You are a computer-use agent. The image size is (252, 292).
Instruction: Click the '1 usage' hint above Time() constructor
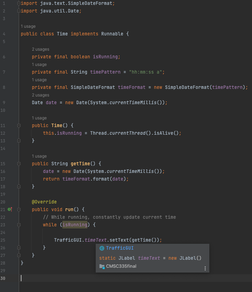tap(39, 118)
